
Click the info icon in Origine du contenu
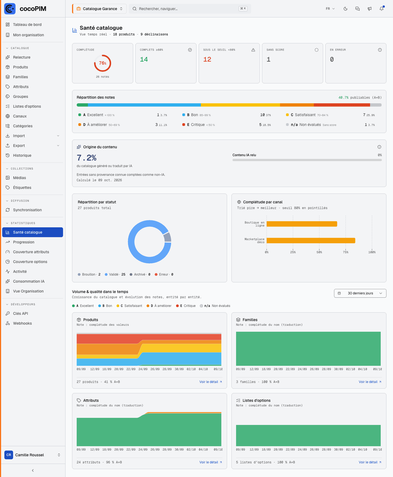click(x=379, y=147)
